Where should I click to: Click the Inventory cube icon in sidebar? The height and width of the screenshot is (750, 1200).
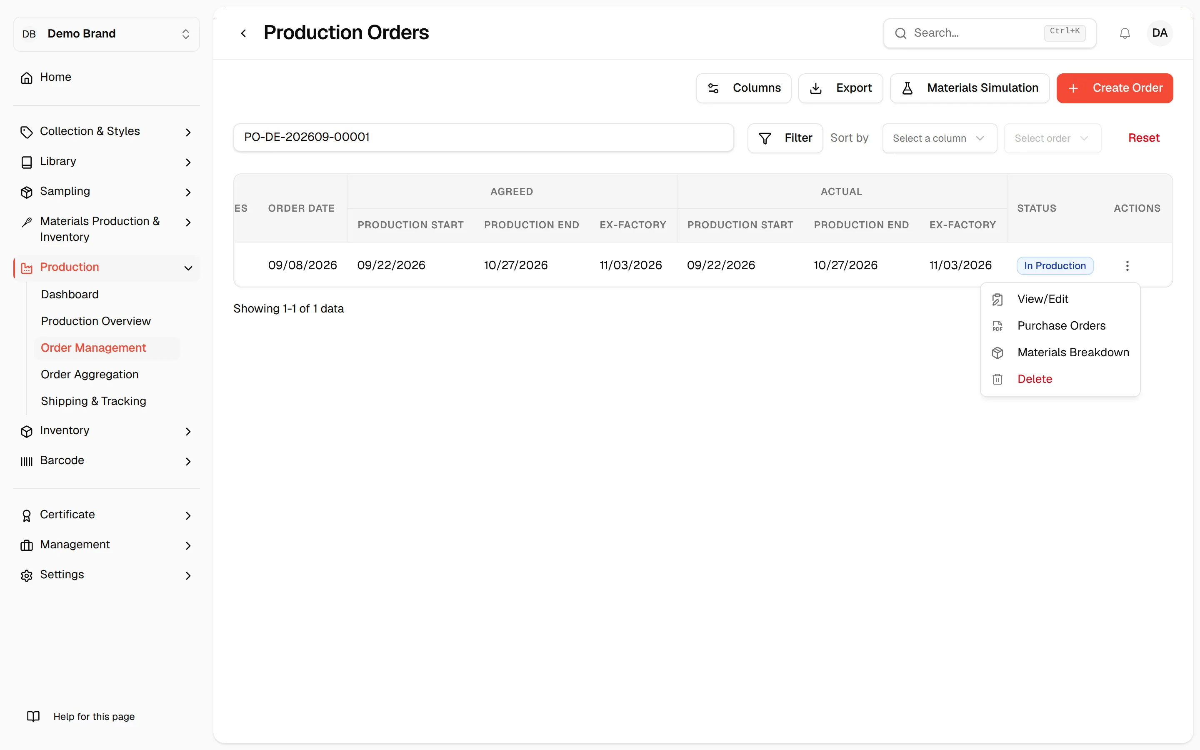27,432
